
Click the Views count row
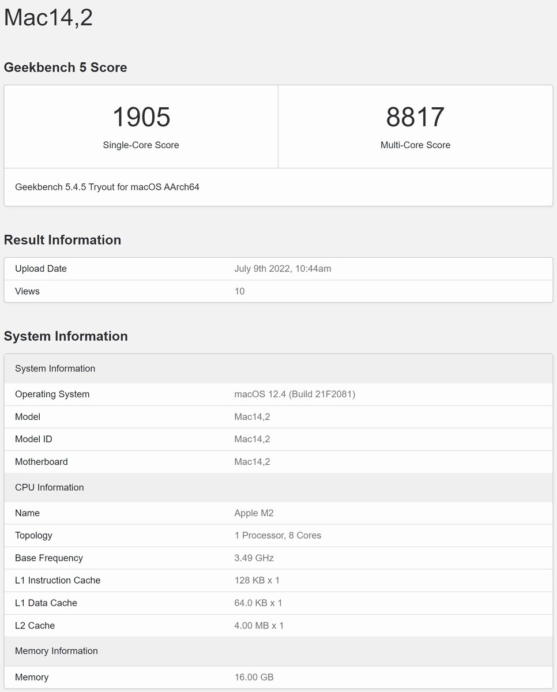278,291
